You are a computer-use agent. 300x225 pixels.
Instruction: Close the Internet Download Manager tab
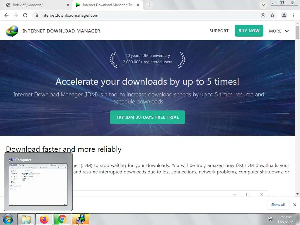tap(138, 5)
